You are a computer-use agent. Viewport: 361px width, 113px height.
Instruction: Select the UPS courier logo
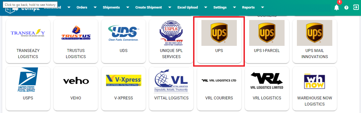[x=219, y=33]
